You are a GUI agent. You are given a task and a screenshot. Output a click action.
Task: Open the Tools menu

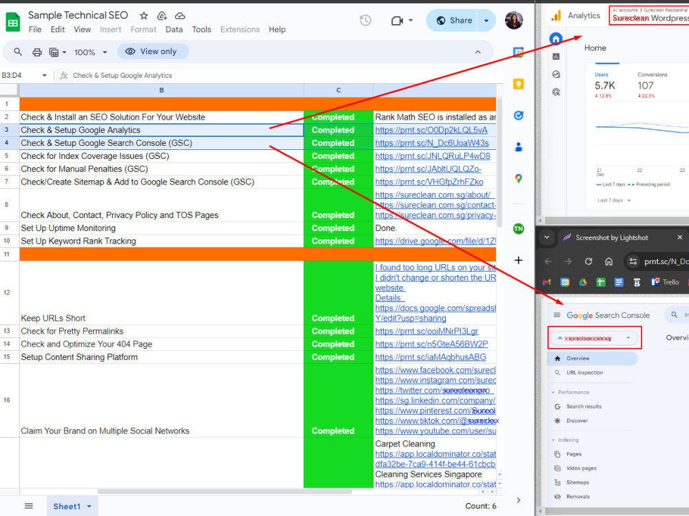point(201,30)
